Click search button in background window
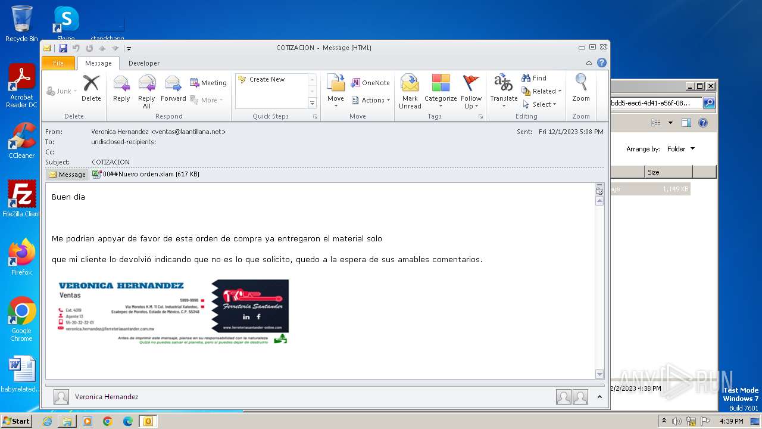 708,103
